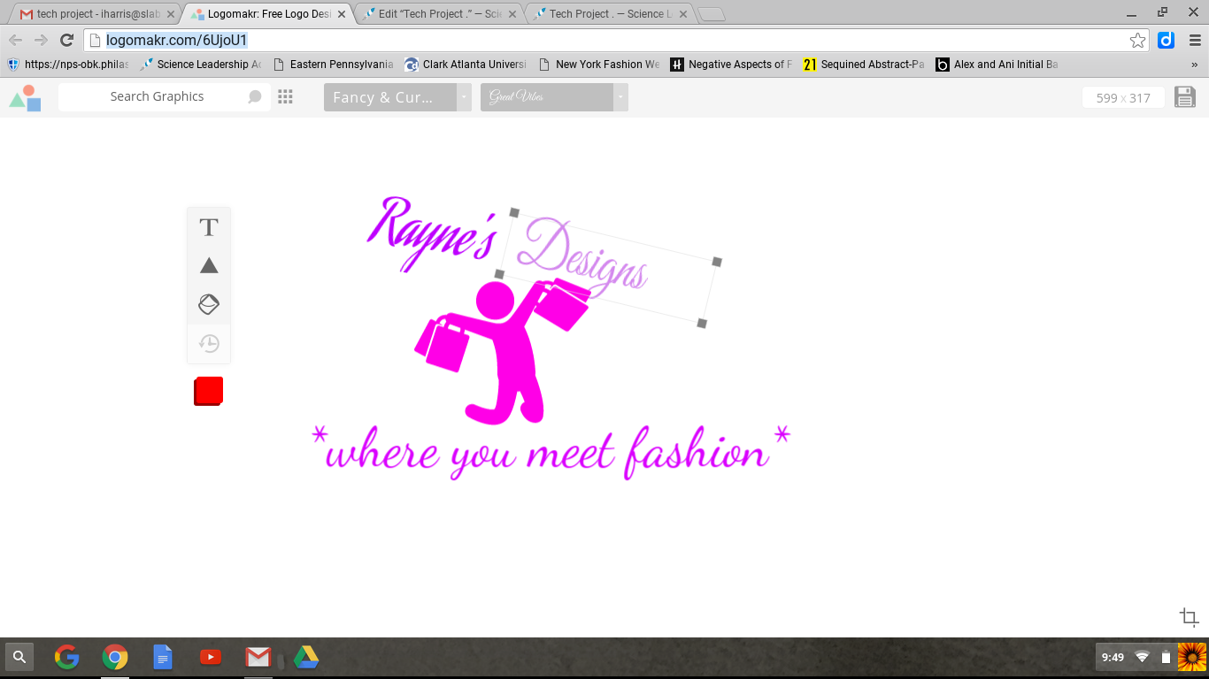Click inside the Search Graphics field

point(157,97)
